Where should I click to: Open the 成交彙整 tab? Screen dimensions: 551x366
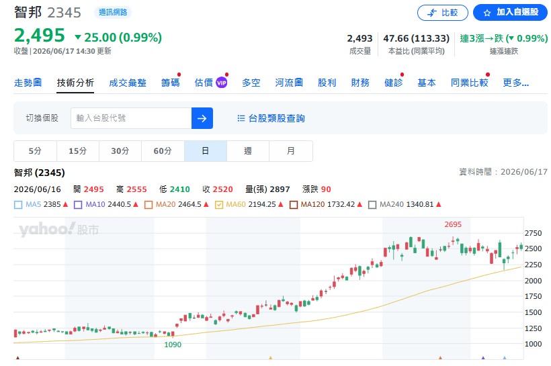point(128,83)
